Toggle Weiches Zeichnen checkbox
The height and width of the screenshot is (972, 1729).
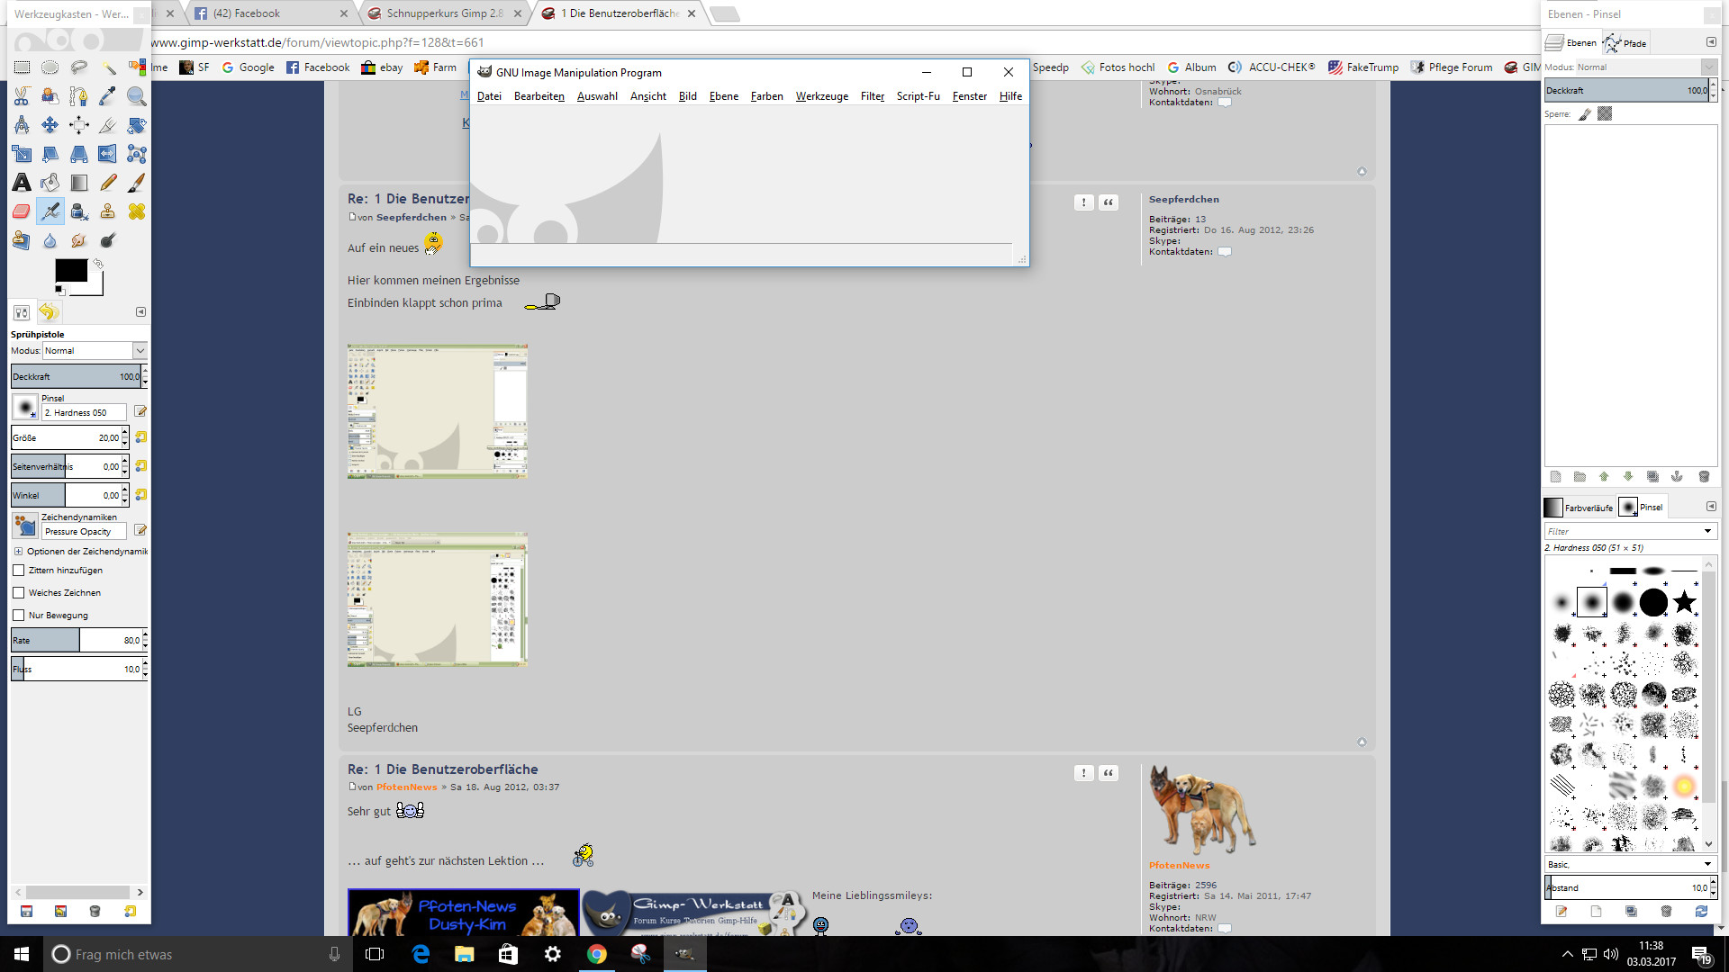tap(19, 593)
